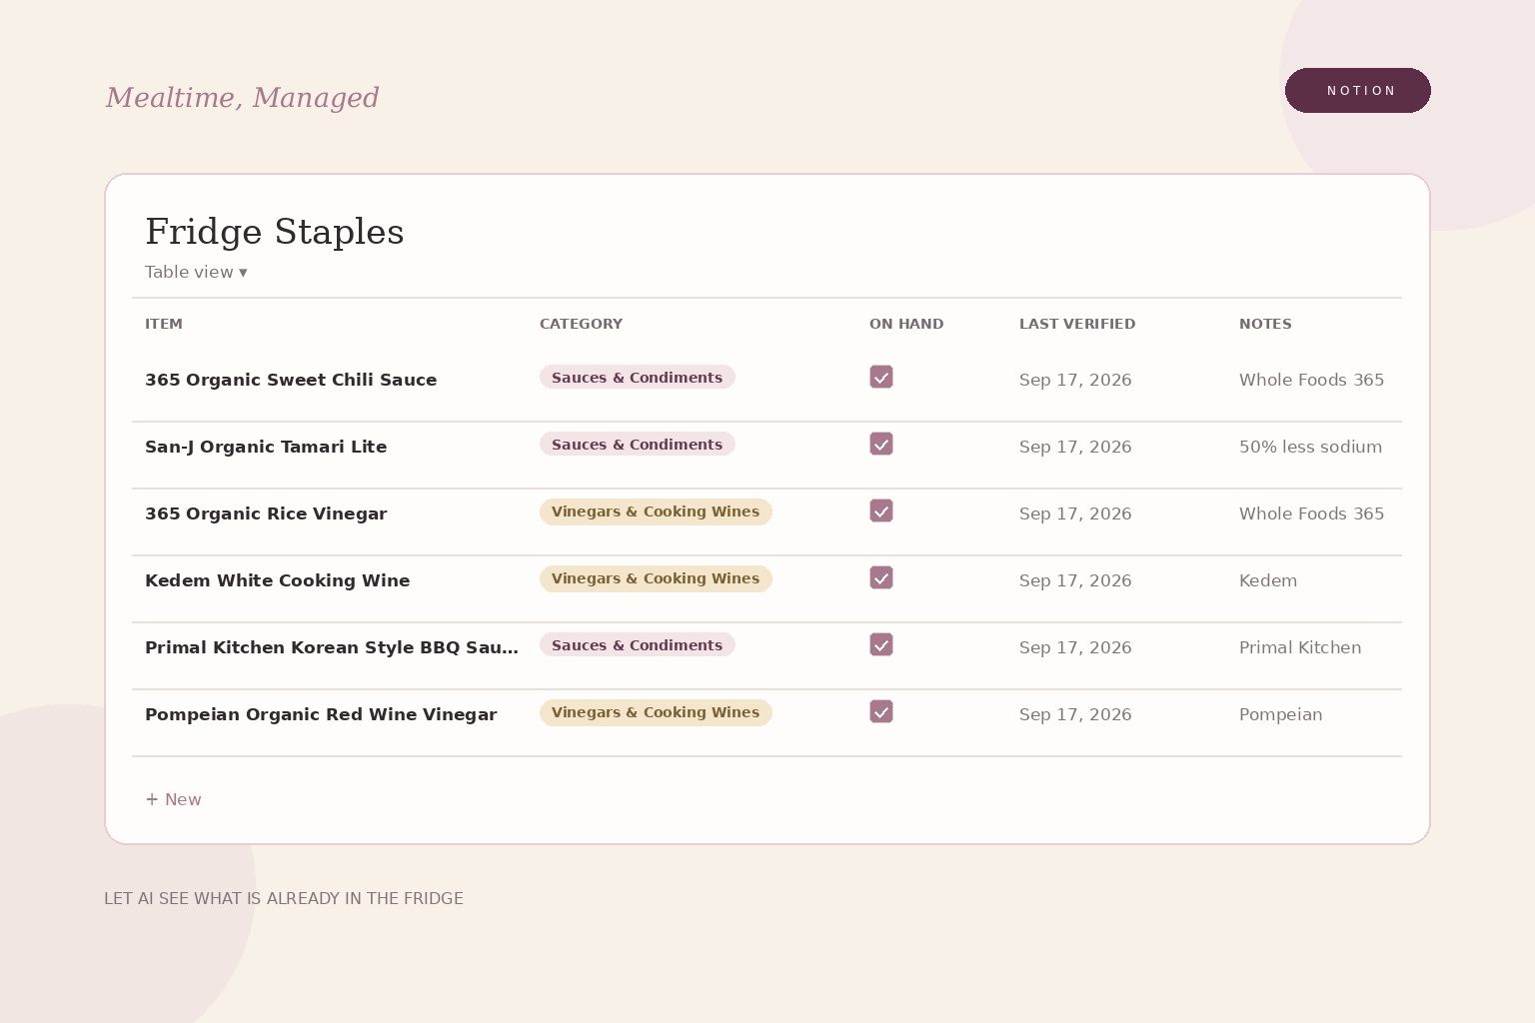Select category tag of 365 Organic Sweet Chili Sauce

point(638,378)
